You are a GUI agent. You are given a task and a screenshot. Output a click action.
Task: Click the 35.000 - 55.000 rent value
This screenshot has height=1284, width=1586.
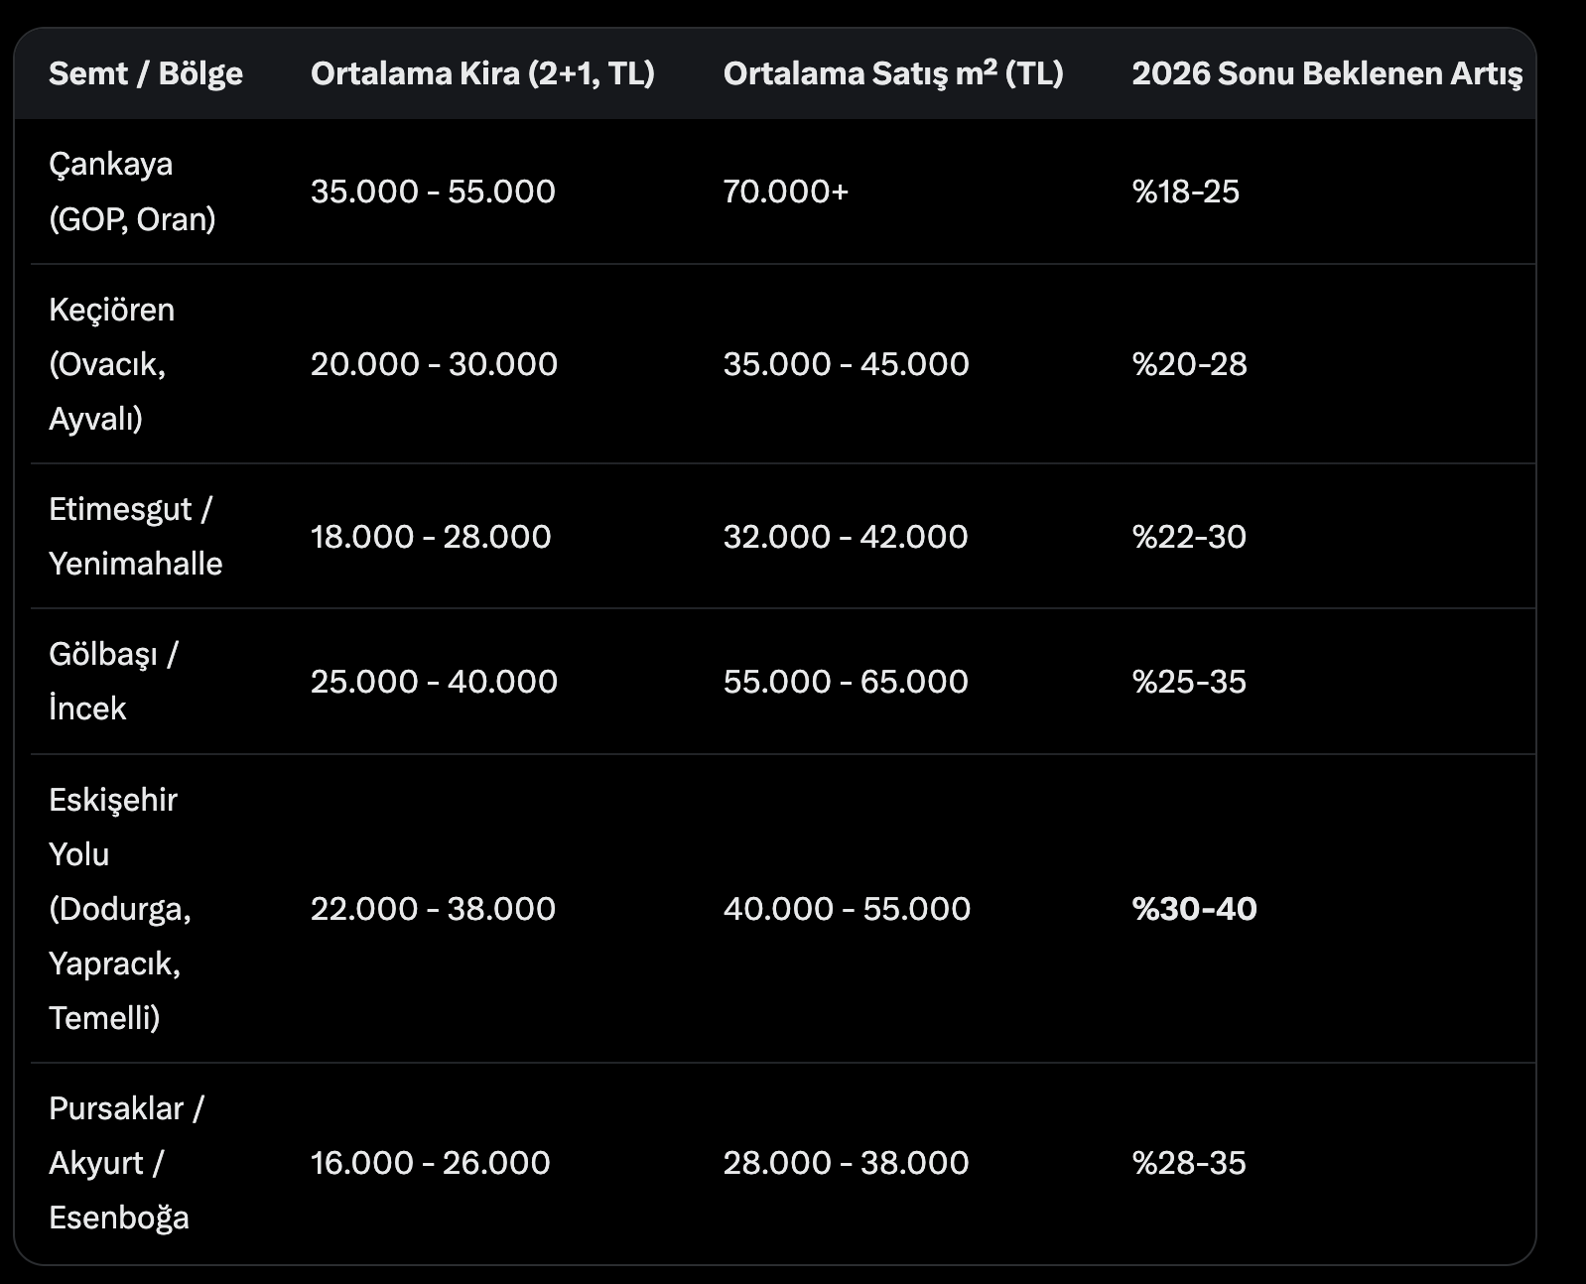tap(433, 192)
